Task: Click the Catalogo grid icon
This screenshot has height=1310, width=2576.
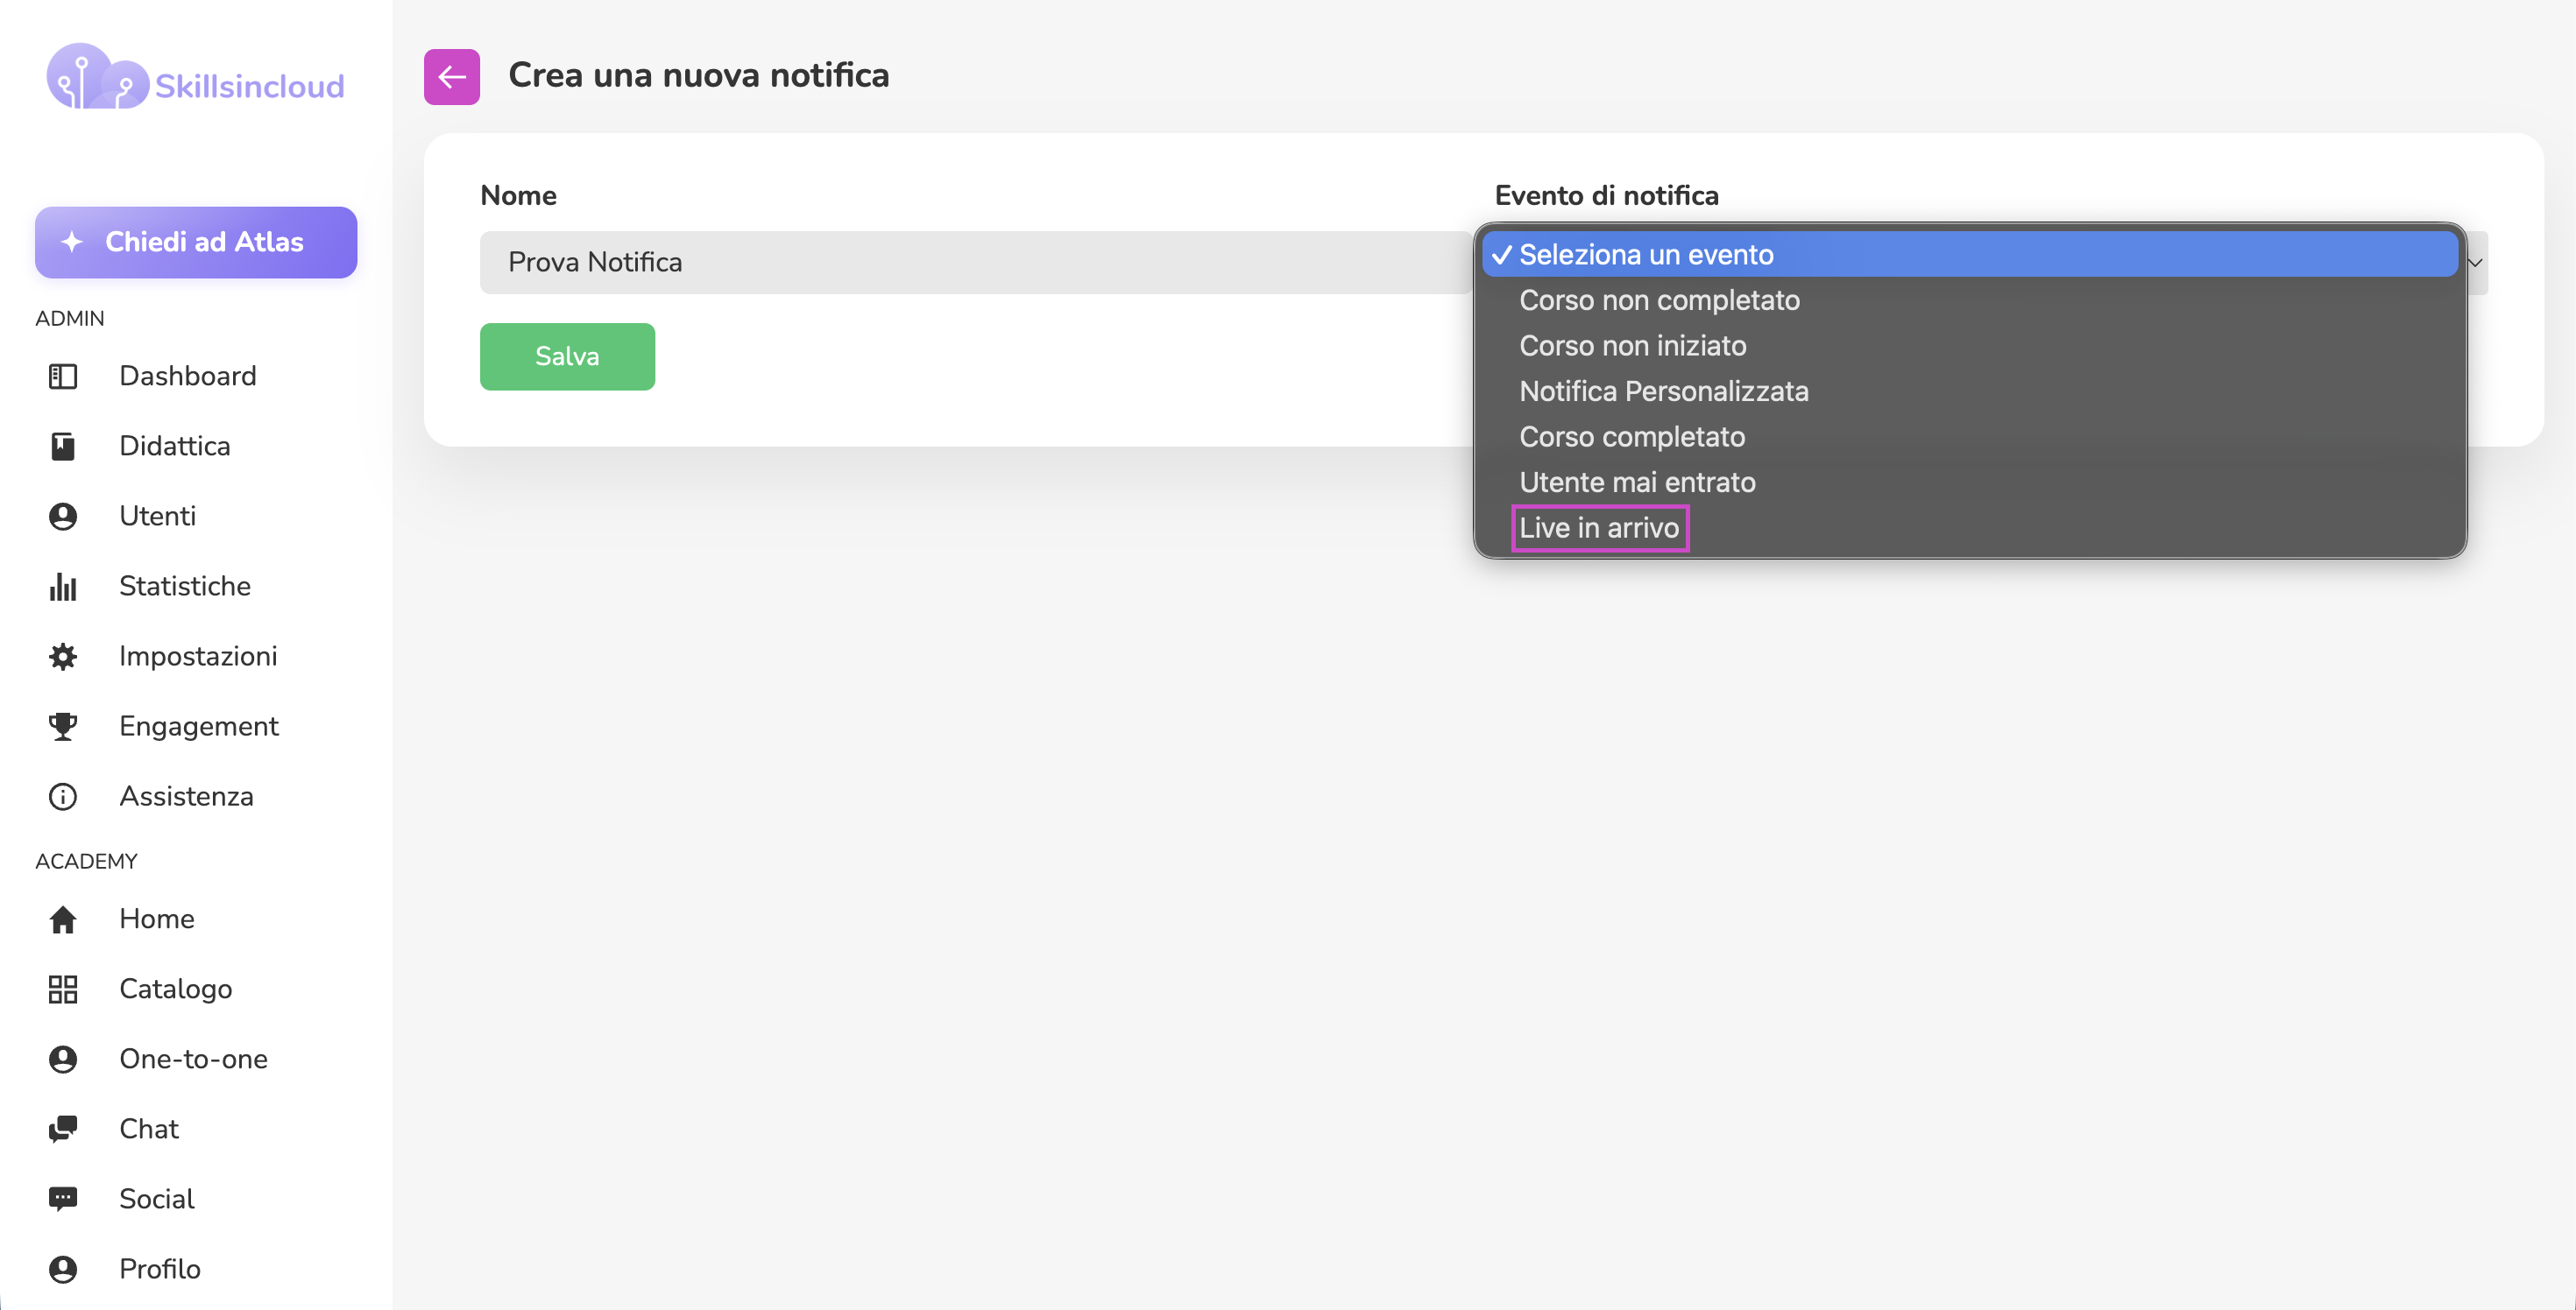Action: [x=63, y=989]
